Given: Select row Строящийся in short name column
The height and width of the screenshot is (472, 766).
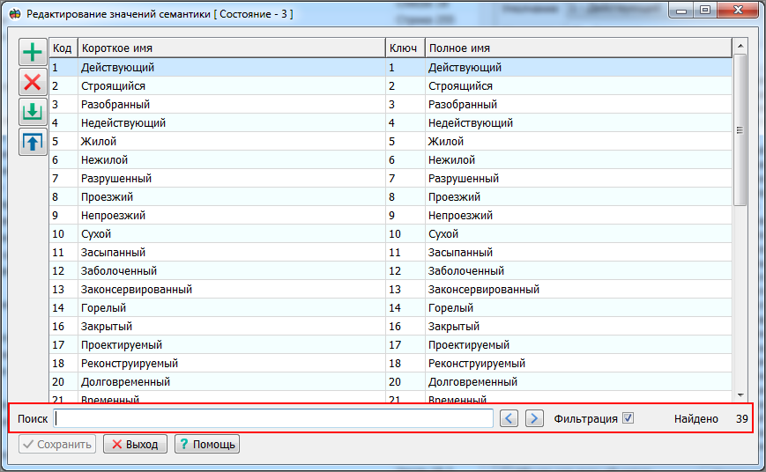Looking at the screenshot, I should 114,86.
